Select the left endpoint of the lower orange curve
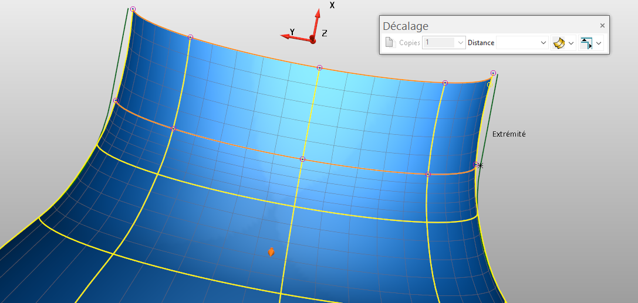 coord(116,100)
